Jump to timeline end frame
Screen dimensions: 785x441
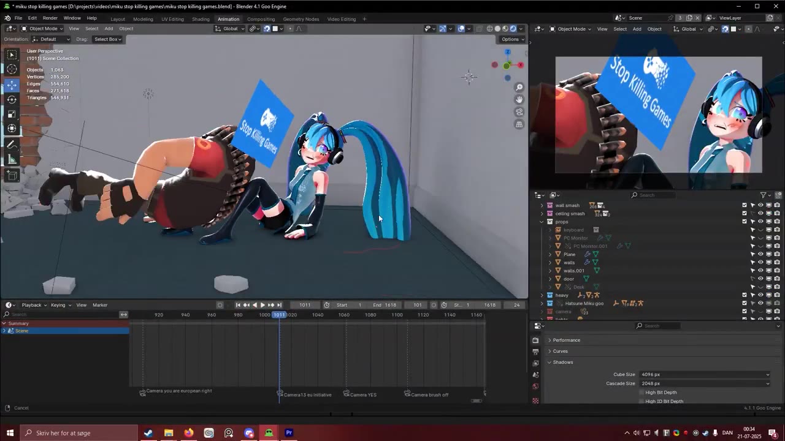coord(279,305)
